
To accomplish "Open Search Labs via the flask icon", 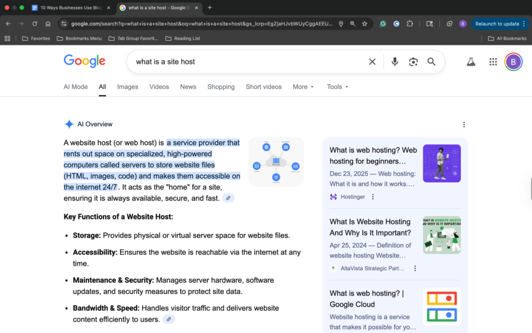I will [x=471, y=61].
